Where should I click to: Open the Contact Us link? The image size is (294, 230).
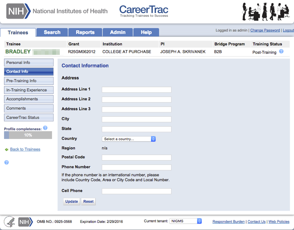coord(257,221)
